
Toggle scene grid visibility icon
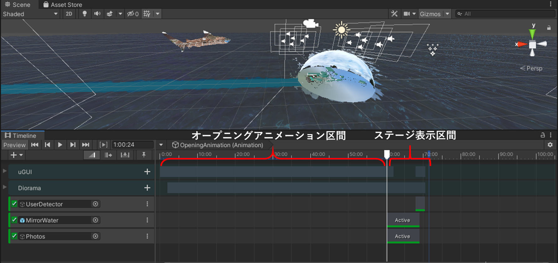147,14
